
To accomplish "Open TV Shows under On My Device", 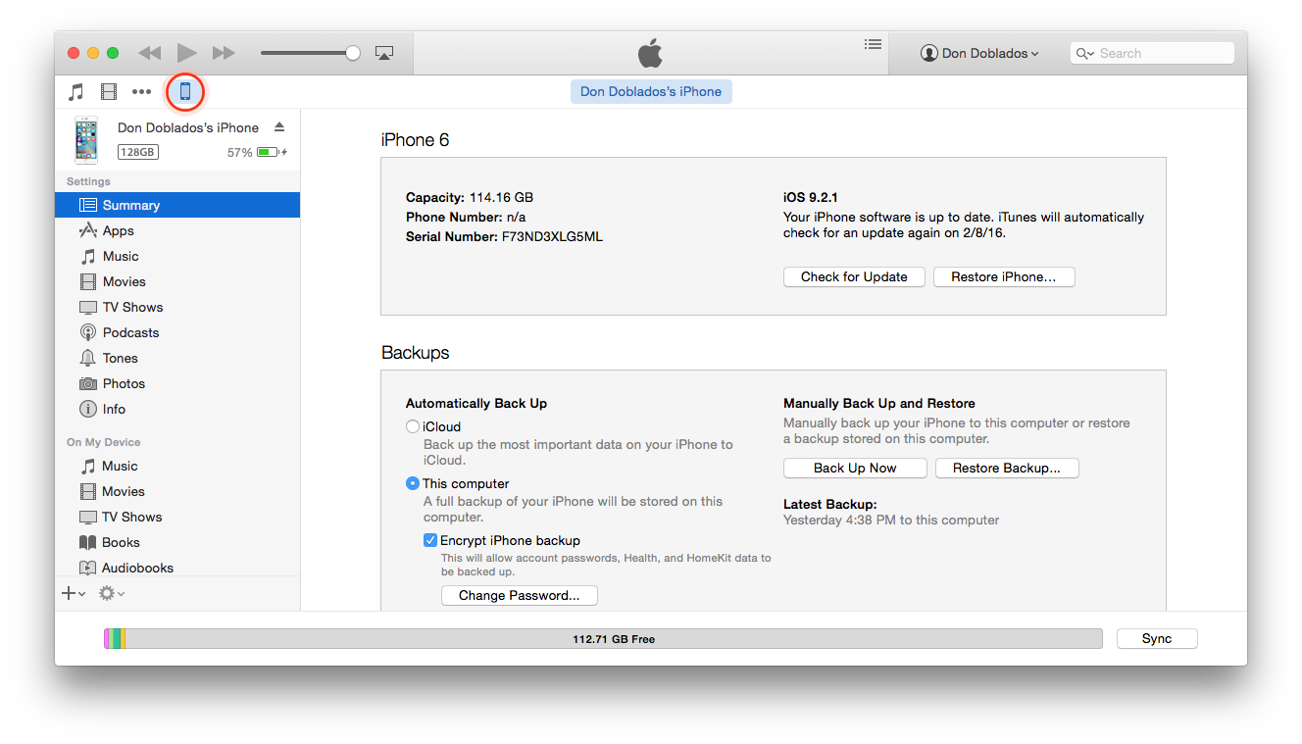I will tap(177, 517).
